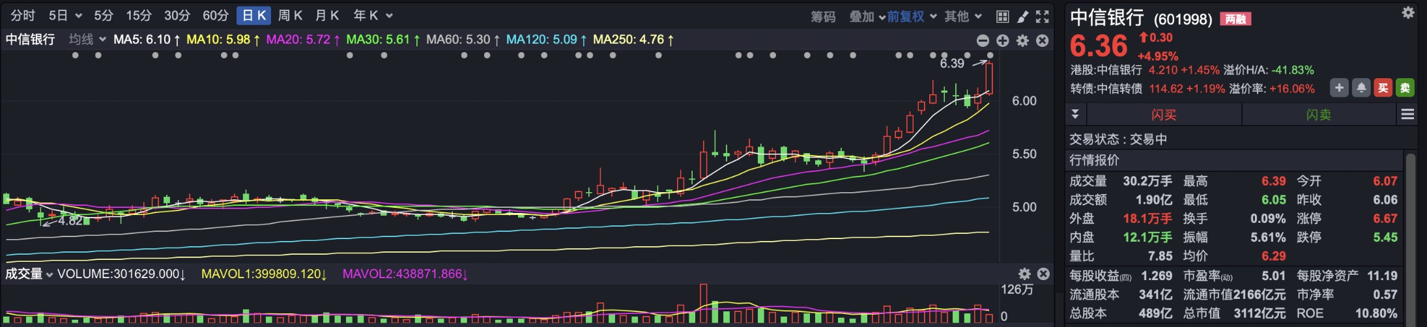Viewport: 1427px width, 327px height.
Task: Open moving average indicator settings gear
Action: (1023, 40)
